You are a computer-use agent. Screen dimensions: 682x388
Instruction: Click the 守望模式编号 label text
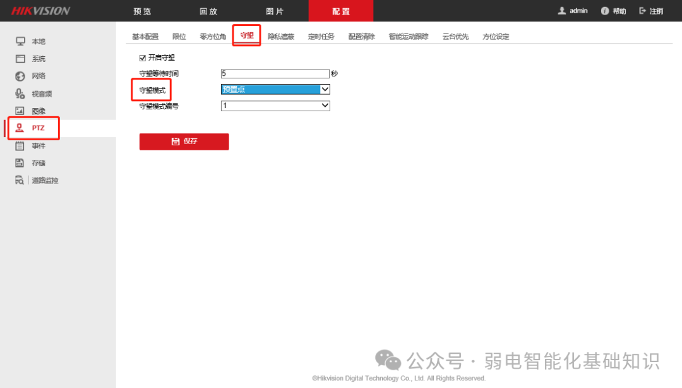159,106
